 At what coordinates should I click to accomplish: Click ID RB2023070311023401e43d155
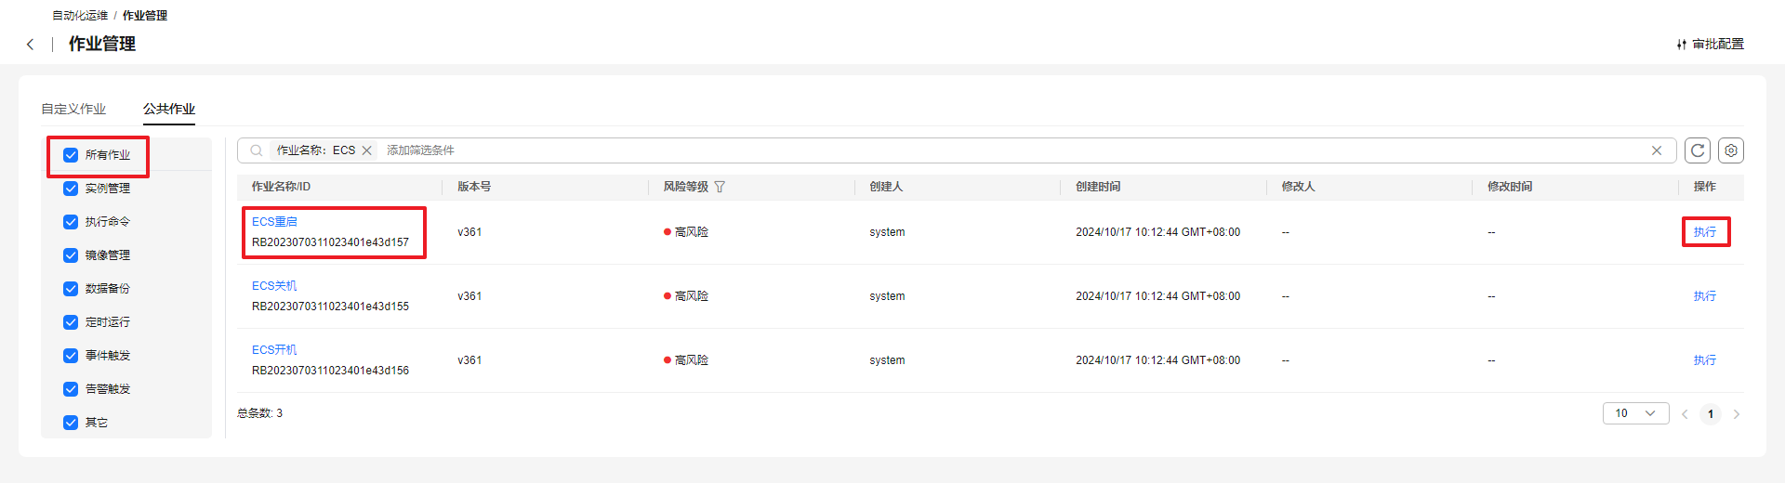[330, 307]
